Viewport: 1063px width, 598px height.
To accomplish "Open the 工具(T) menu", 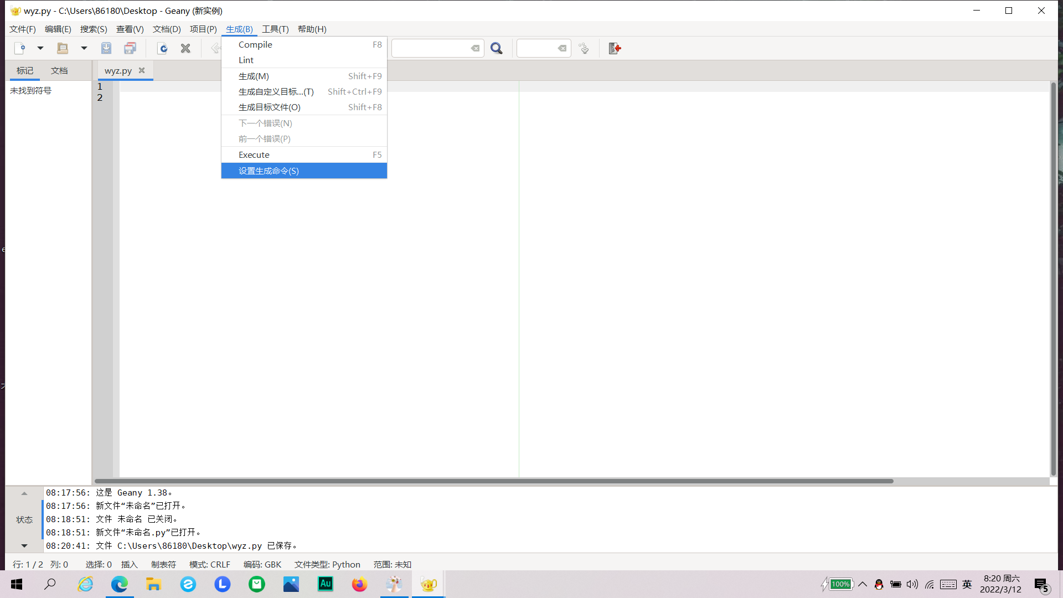I will (x=275, y=29).
